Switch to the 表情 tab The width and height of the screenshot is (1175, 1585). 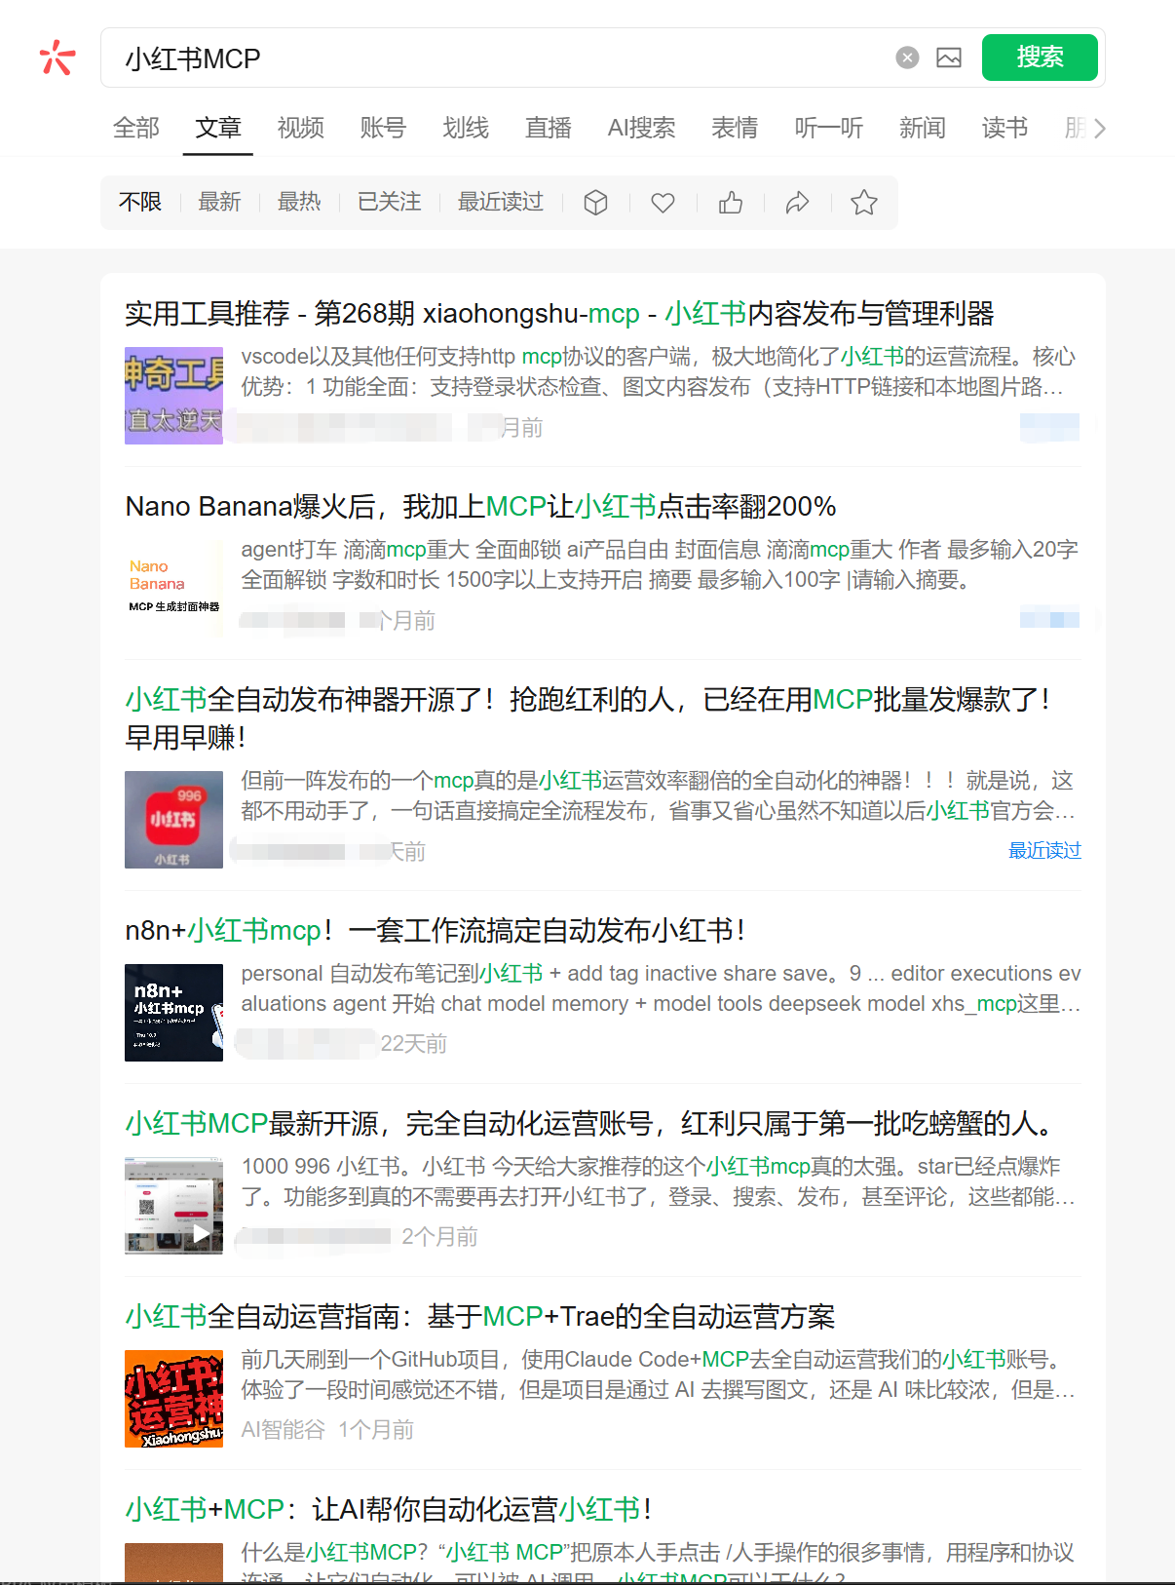pyautogui.click(x=735, y=128)
